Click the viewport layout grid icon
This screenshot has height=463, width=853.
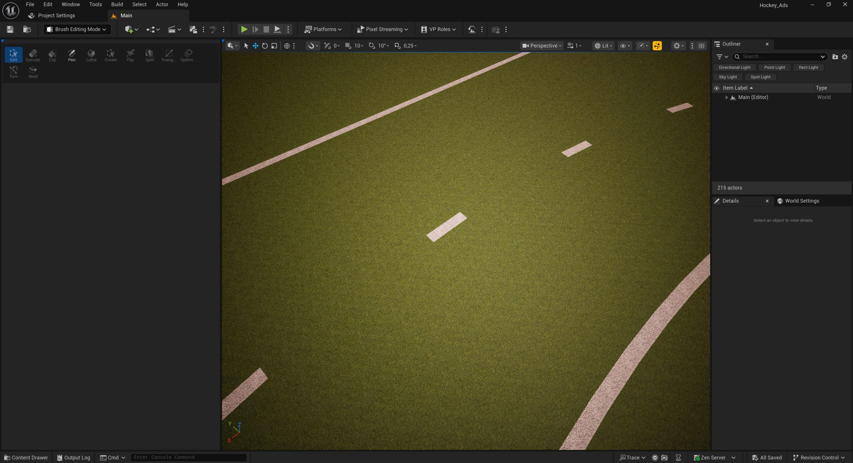(701, 46)
